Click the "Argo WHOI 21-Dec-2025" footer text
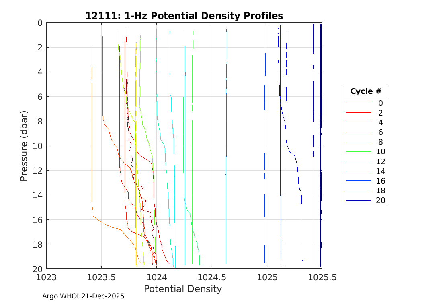Screen dimensions: 422x302 [83, 296]
